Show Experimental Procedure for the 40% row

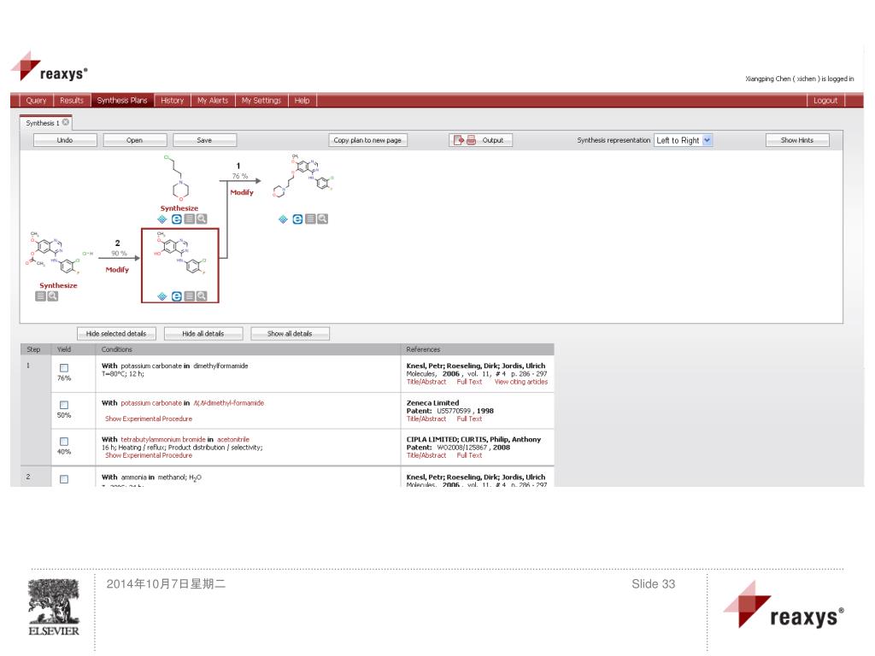[x=149, y=455]
